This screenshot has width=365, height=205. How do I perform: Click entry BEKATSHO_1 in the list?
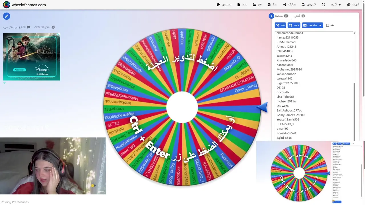(285, 124)
